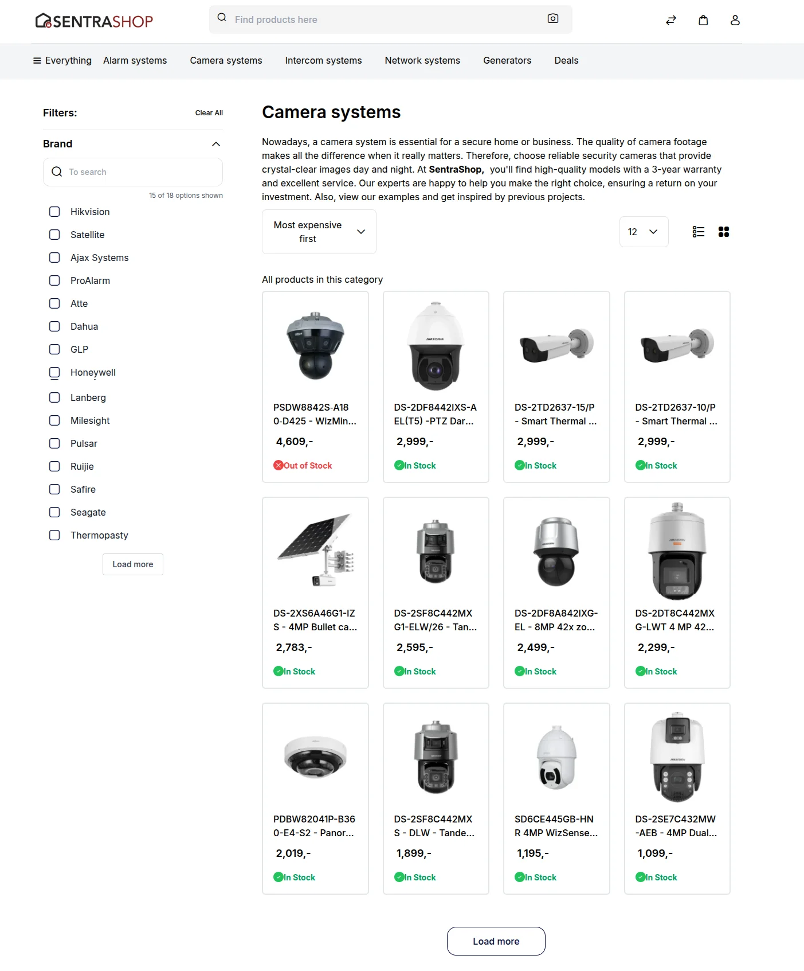Click the In Stock icon for 2,499,- product
804x971 pixels.
[520, 671]
